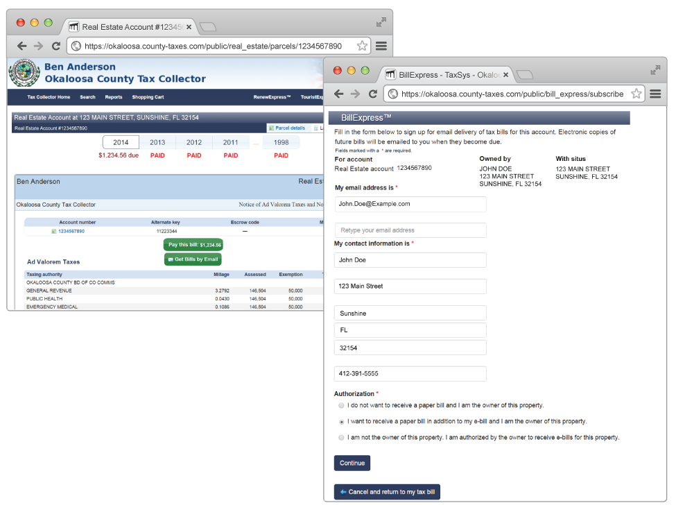Toggle fullscreen in Real Estate Account window
Image resolution: width=676 pixels, height=505 pixels.
[381, 22]
